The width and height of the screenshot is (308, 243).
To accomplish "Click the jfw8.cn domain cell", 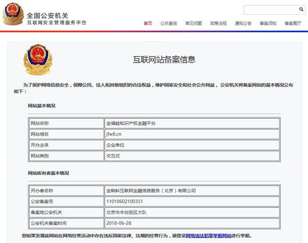I will [192, 134].
